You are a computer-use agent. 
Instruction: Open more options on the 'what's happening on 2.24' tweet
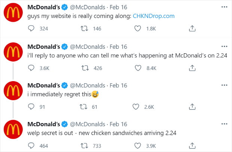pyautogui.click(x=224, y=47)
